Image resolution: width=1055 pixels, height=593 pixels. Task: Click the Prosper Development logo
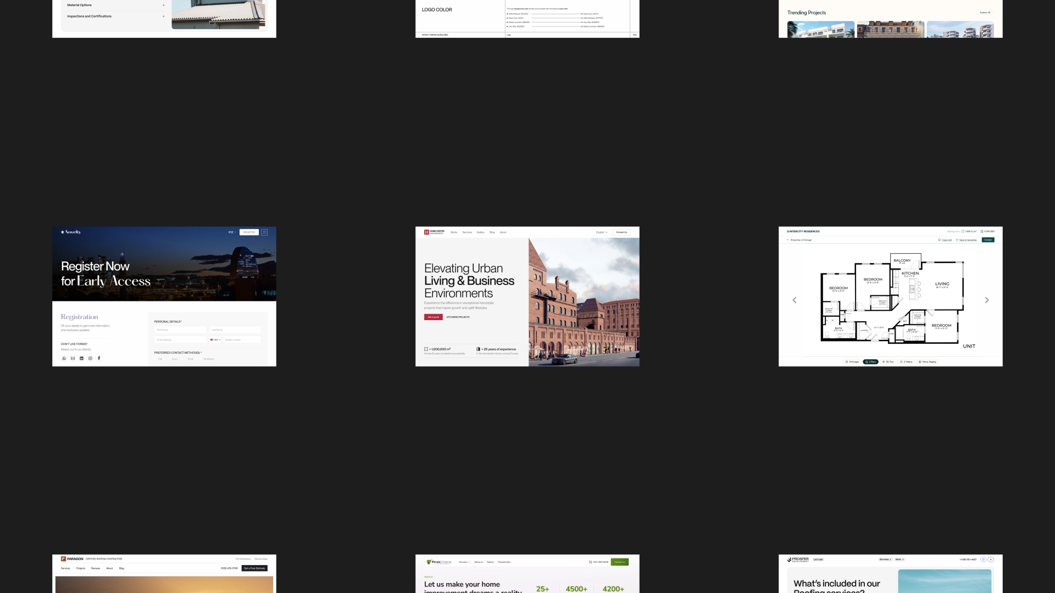pyautogui.click(x=798, y=560)
